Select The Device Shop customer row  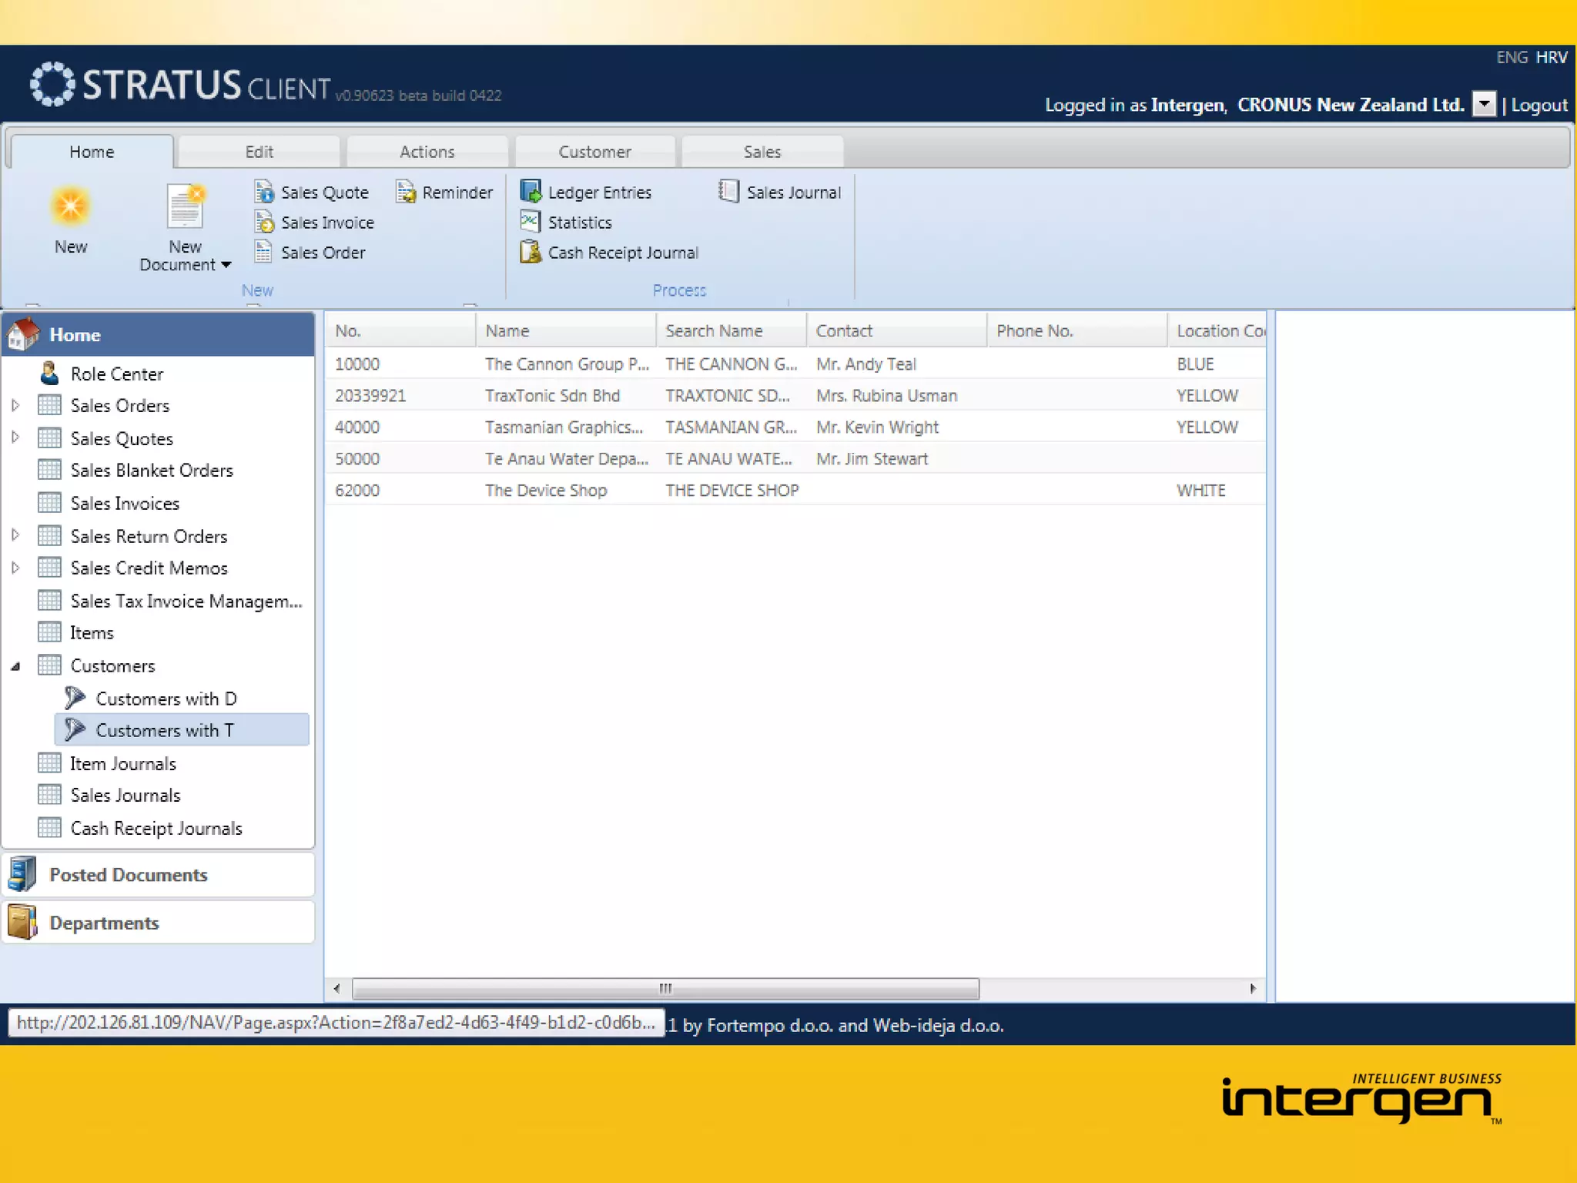coord(795,490)
